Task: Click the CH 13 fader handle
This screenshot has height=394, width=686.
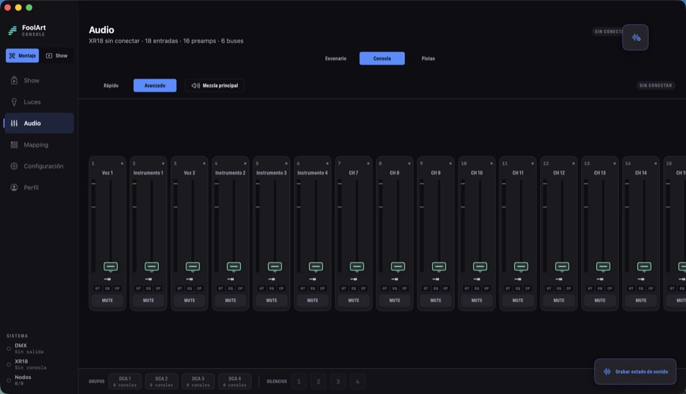Action: [x=603, y=266]
